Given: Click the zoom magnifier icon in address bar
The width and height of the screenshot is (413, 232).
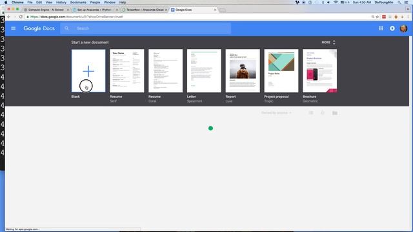Looking at the screenshot, I should [373, 17].
